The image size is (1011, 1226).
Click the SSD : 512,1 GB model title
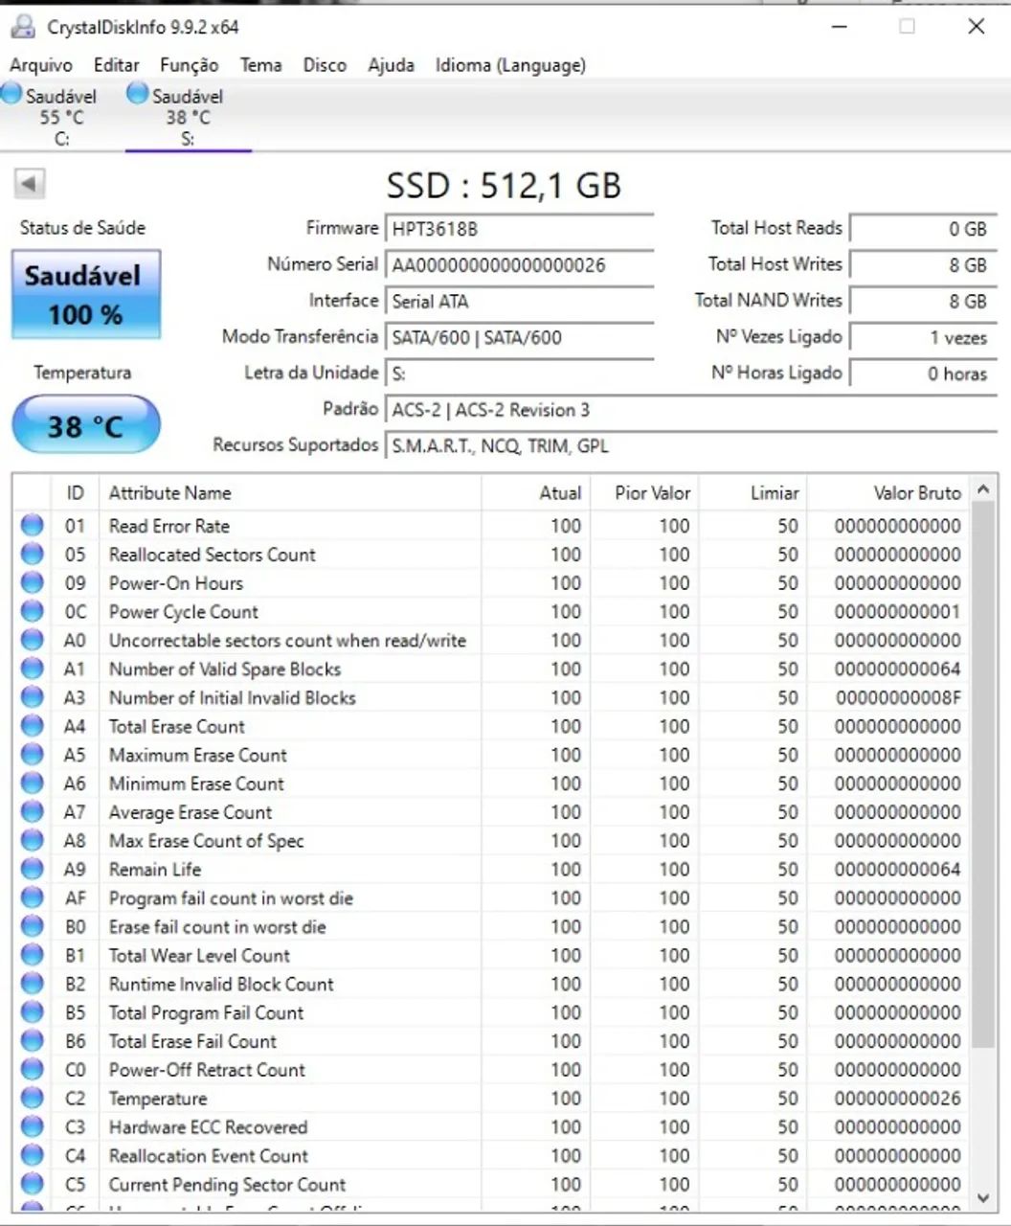504,185
